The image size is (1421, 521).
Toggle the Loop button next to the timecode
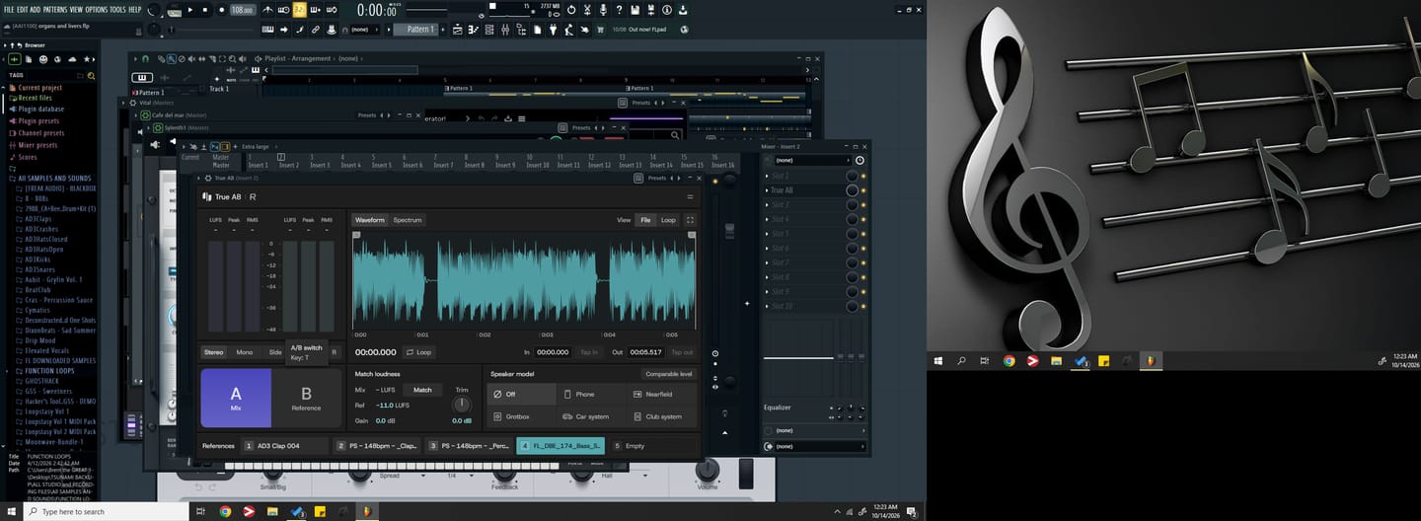click(419, 352)
